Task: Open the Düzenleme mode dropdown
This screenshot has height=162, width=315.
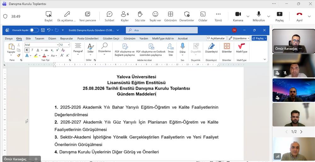Action: coord(239,38)
